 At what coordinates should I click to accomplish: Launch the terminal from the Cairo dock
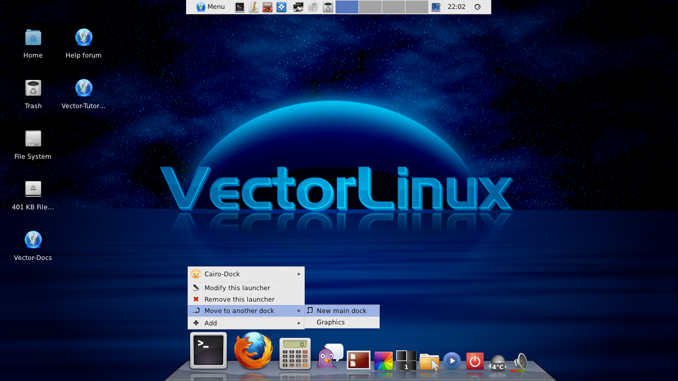point(208,351)
